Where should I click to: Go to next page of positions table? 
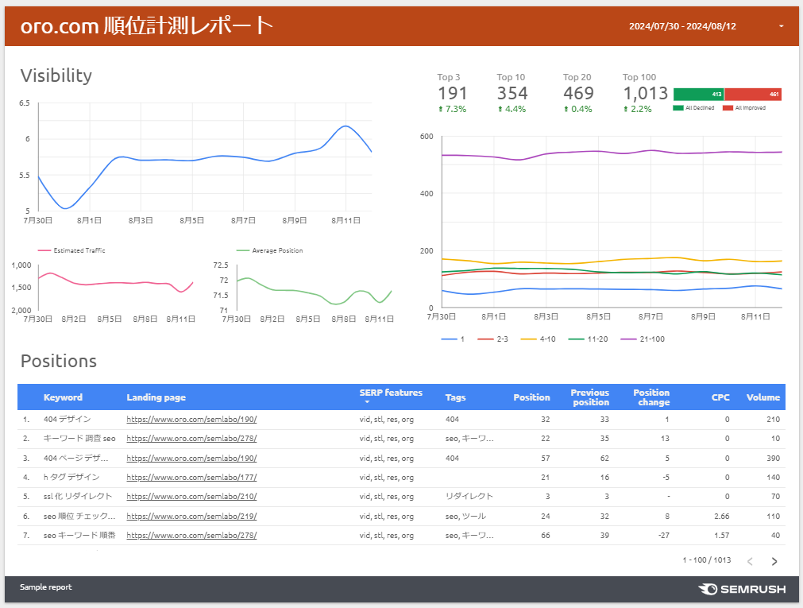click(x=774, y=561)
